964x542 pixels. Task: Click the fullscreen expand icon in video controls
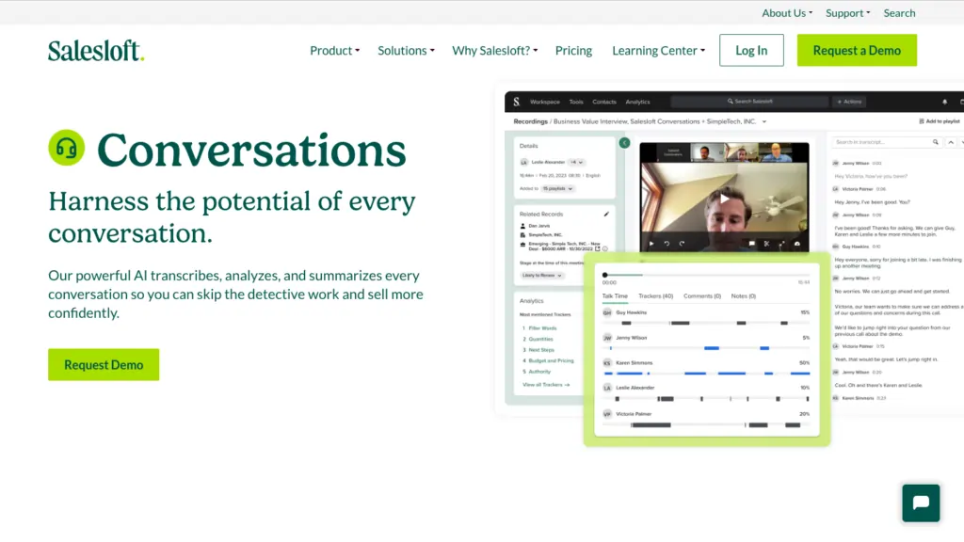point(782,244)
